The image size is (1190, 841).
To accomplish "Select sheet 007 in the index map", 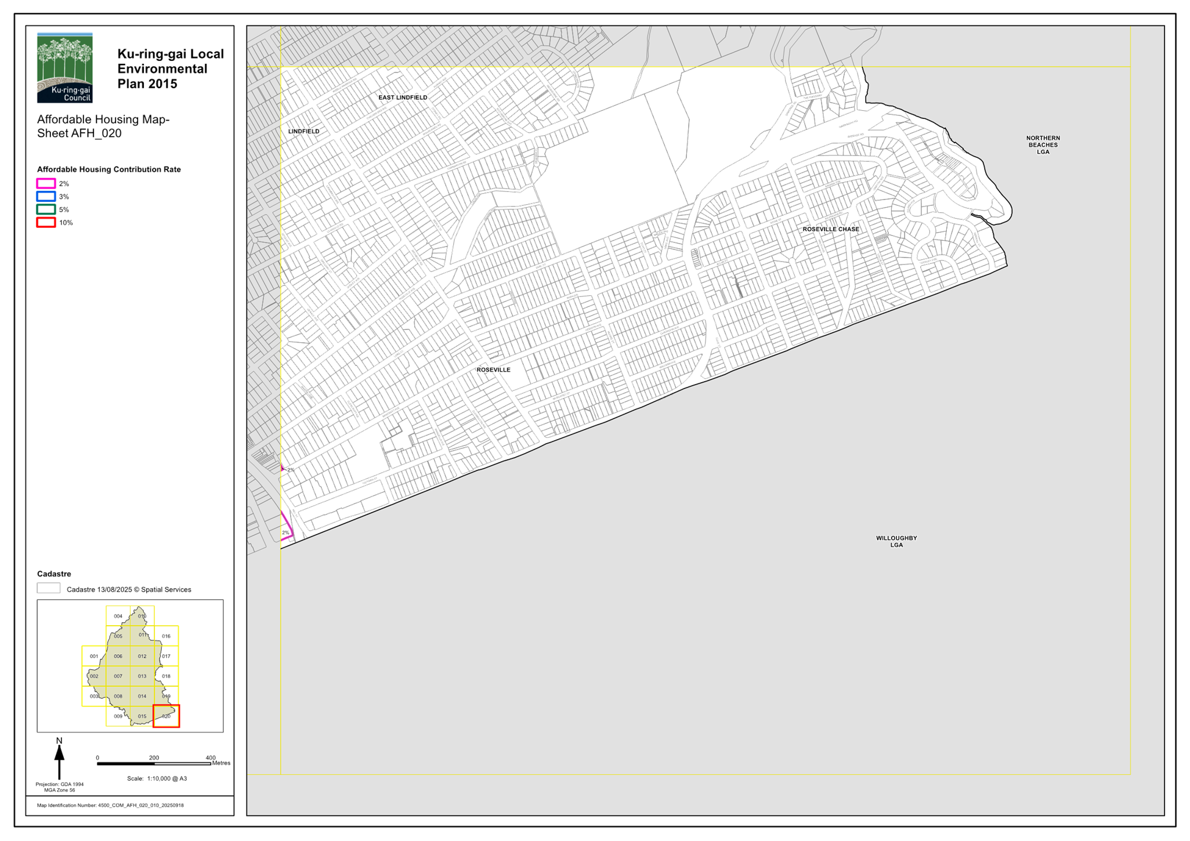I will pos(118,676).
